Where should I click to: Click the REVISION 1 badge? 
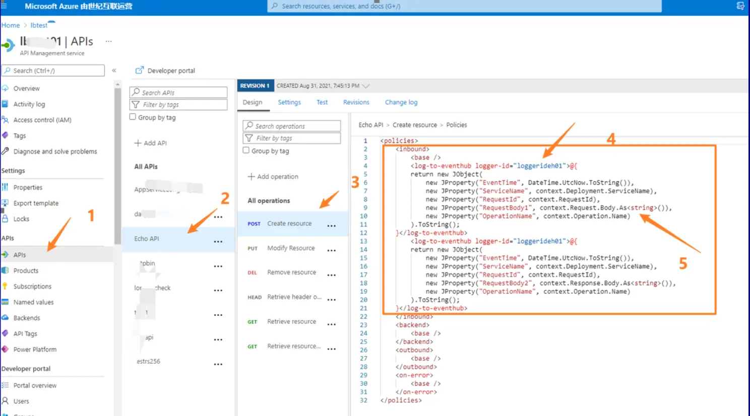tap(255, 86)
